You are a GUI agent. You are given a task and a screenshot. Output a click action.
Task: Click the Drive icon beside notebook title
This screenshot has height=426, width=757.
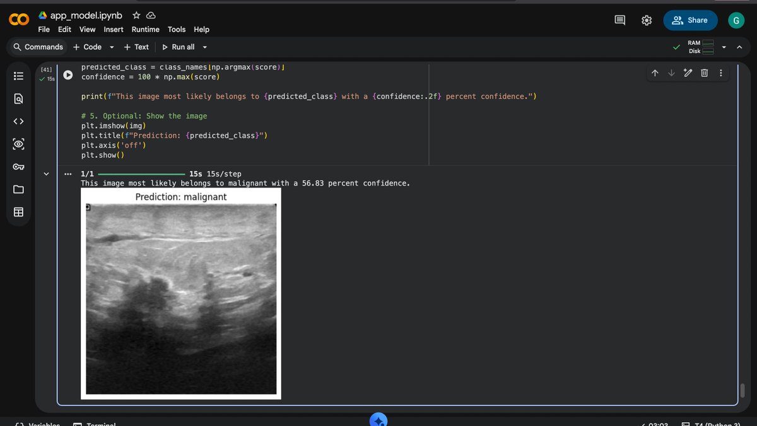tap(43, 15)
